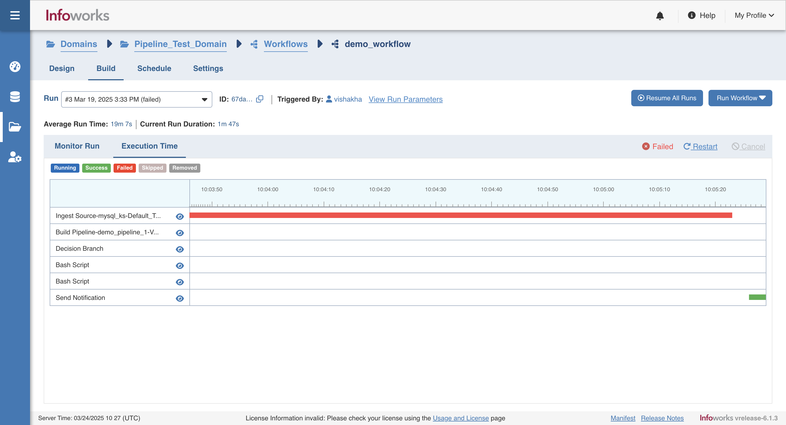
Task: Click the Restart circular arrow icon
Action: pyautogui.click(x=687, y=146)
